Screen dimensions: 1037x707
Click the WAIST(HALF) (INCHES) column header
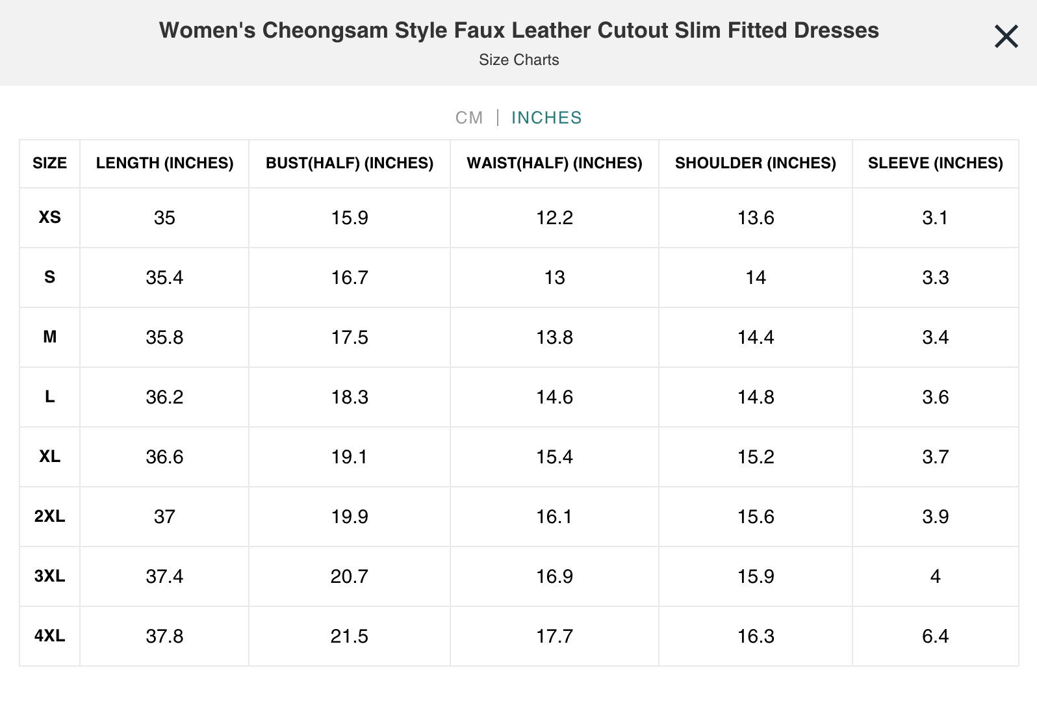[x=554, y=163]
